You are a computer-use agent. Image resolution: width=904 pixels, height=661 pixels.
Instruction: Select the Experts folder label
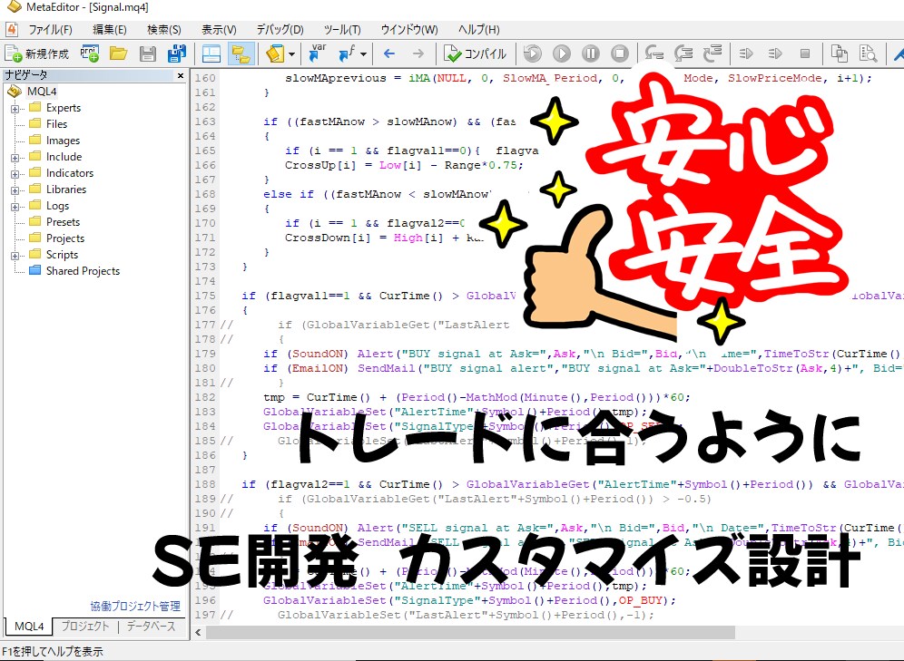[x=64, y=108]
